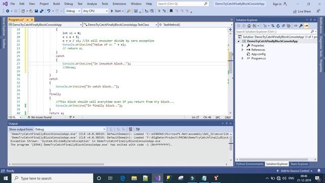Click Solution Explorer Home icon
The height and width of the screenshot is (183, 325).
(249, 26)
